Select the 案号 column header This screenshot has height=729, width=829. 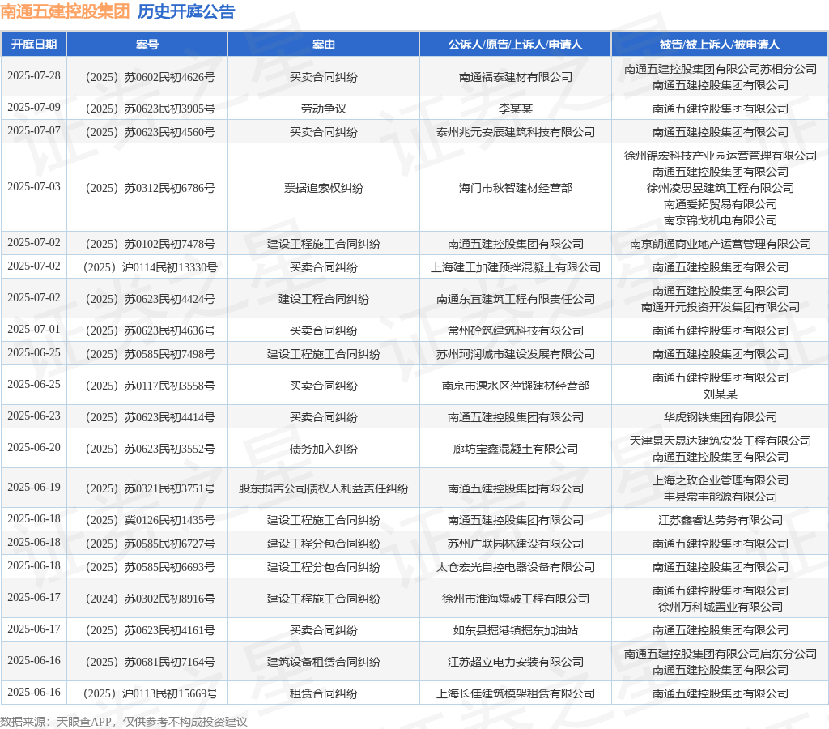(x=147, y=45)
